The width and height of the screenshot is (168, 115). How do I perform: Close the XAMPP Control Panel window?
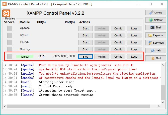point(162,4)
